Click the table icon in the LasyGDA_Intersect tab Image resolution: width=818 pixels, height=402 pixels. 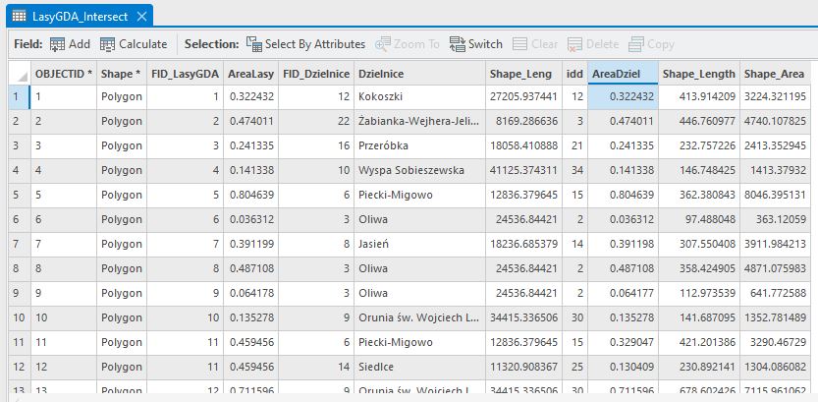20,17
